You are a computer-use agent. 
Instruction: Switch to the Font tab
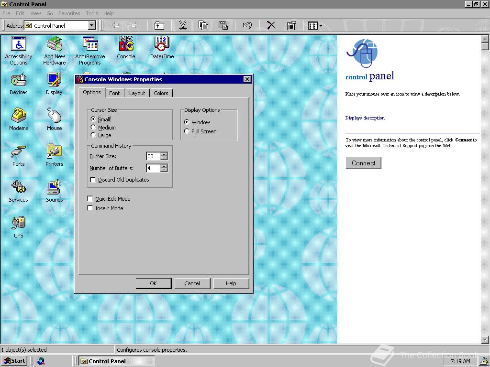click(x=114, y=93)
